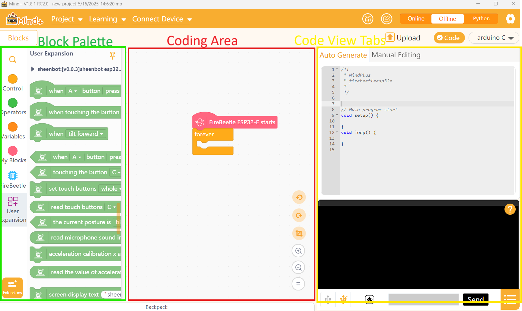
Task: Click the Mind+ logo
Action: point(25,19)
